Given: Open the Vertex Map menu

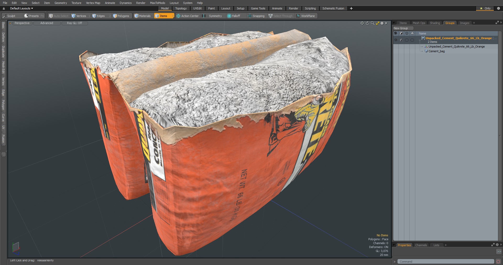Looking at the screenshot, I should 93,3.
